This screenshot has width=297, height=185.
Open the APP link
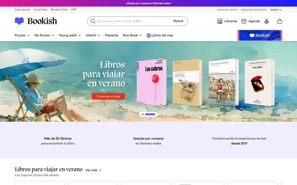[x=74, y=9]
